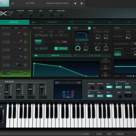Open the oscillator waveform selector
This screenshot has height=136, width=136.
tap(41, 35)
